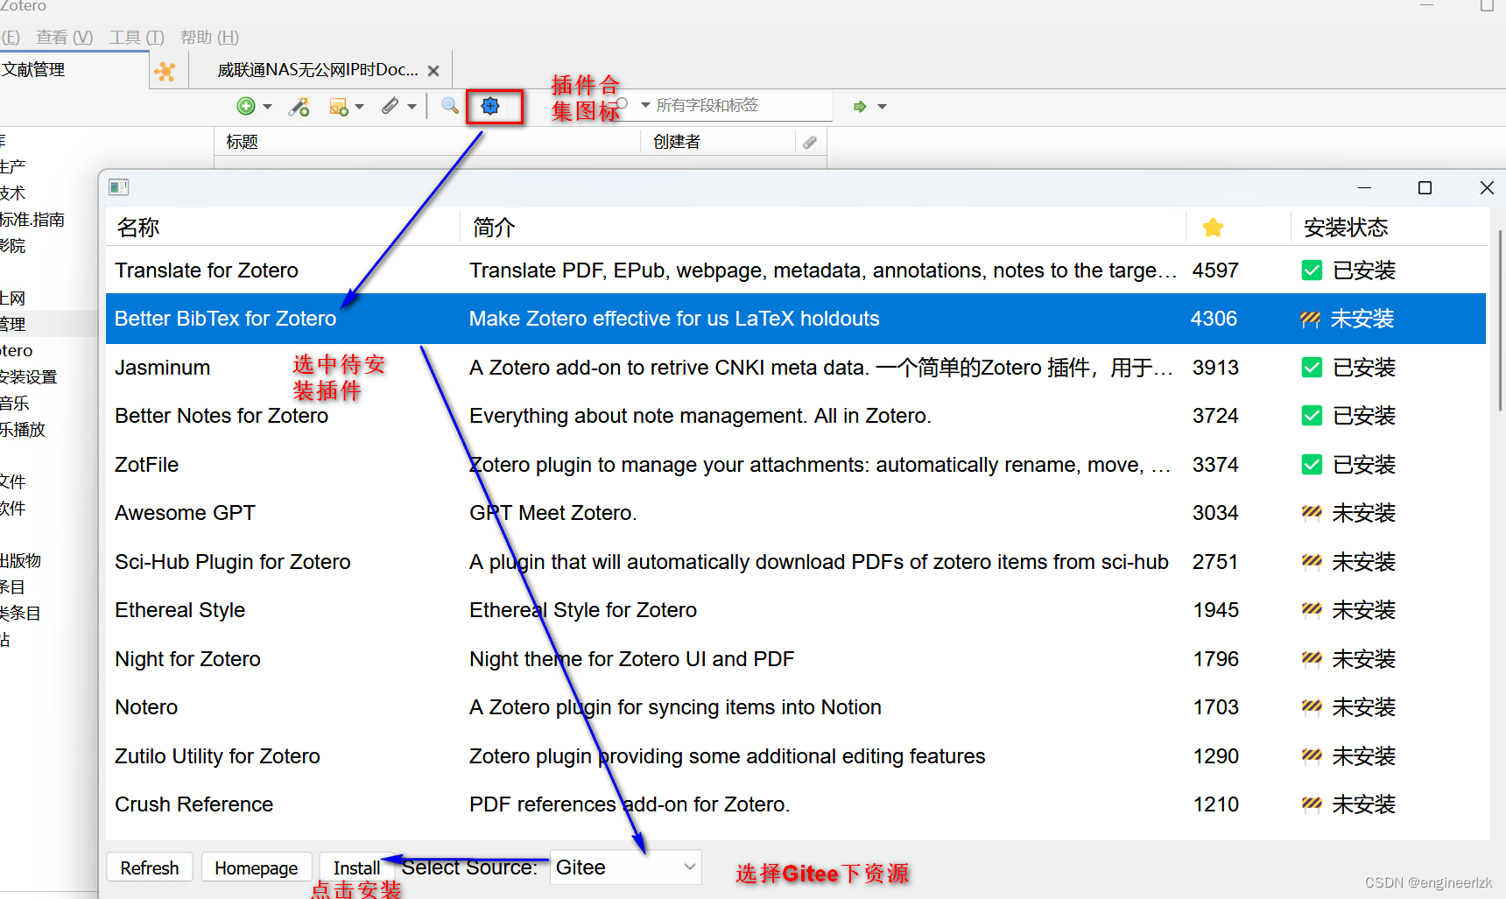Open the 查看 (V) menu
1506x899 pixels.
pyautogui.click(x=64, y=38)
